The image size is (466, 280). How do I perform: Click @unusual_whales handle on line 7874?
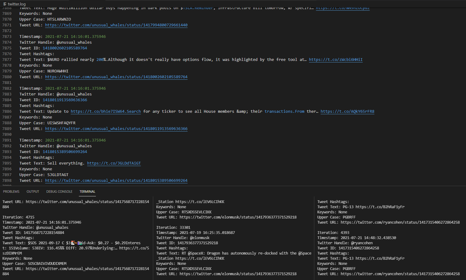point(74,42)
